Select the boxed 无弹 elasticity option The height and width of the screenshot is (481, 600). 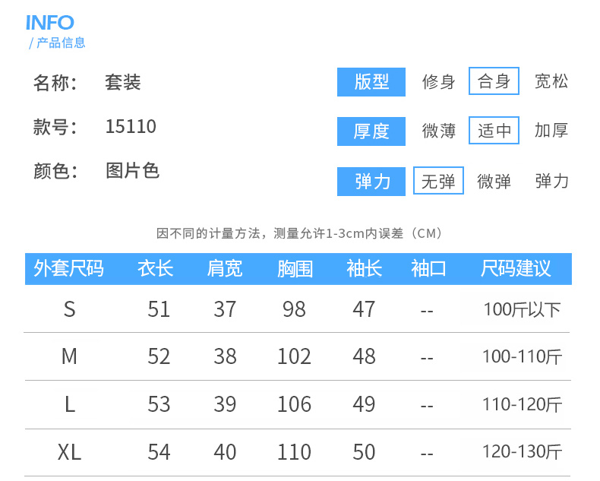[438, 181]
